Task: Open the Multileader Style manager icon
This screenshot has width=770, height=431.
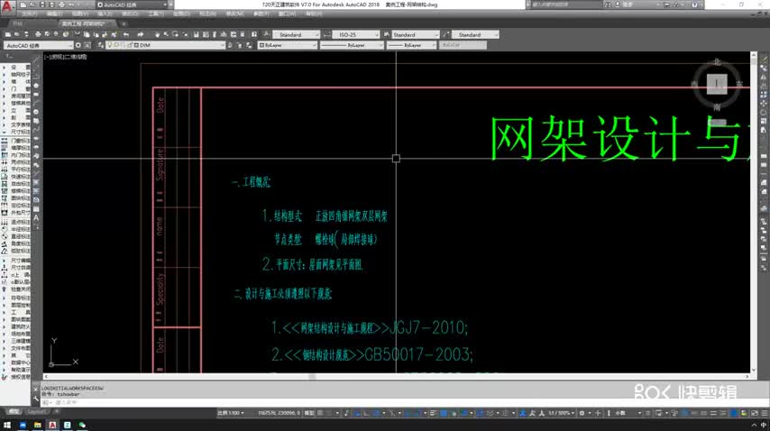Action: point(445,35)
